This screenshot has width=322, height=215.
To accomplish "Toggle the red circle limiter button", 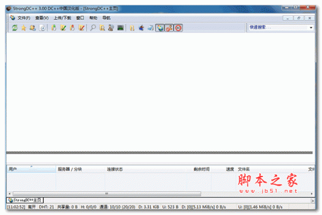I will tap(178, 28).
